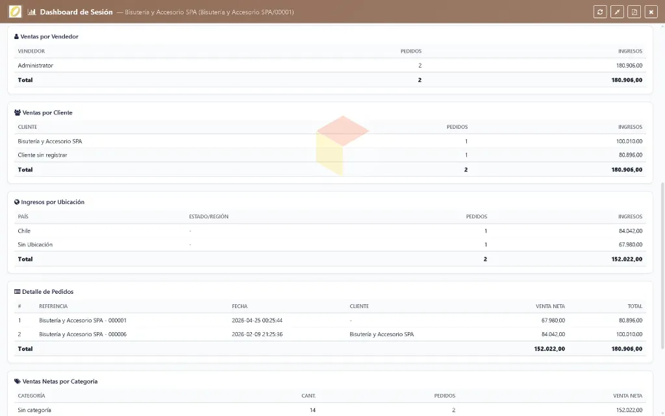Click the compress/collapse view icon
This screenshot has width=665, height=416.
(x=617, y=12)
